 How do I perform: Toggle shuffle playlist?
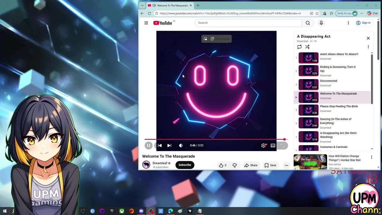pos(307,47)
